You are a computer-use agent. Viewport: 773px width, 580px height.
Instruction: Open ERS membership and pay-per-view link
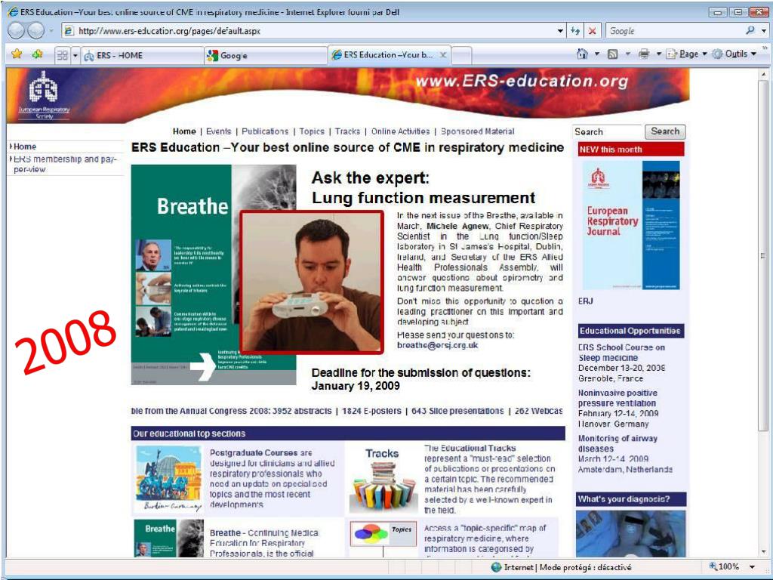pyautogui.click(x=65, y=164)
